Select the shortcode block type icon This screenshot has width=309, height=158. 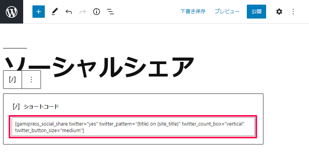coord(12,80)
